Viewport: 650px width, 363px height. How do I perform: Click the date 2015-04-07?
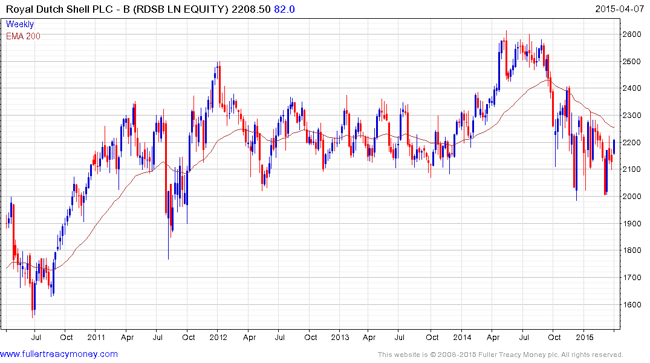click(619, 9)
